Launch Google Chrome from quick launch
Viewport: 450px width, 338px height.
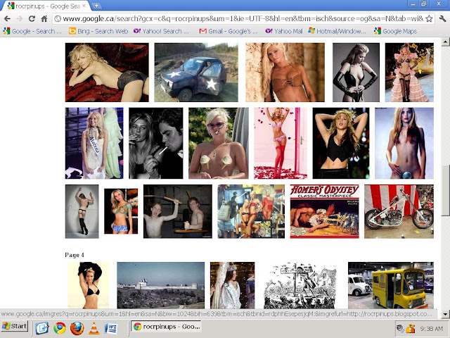click(x=59, y=328)
